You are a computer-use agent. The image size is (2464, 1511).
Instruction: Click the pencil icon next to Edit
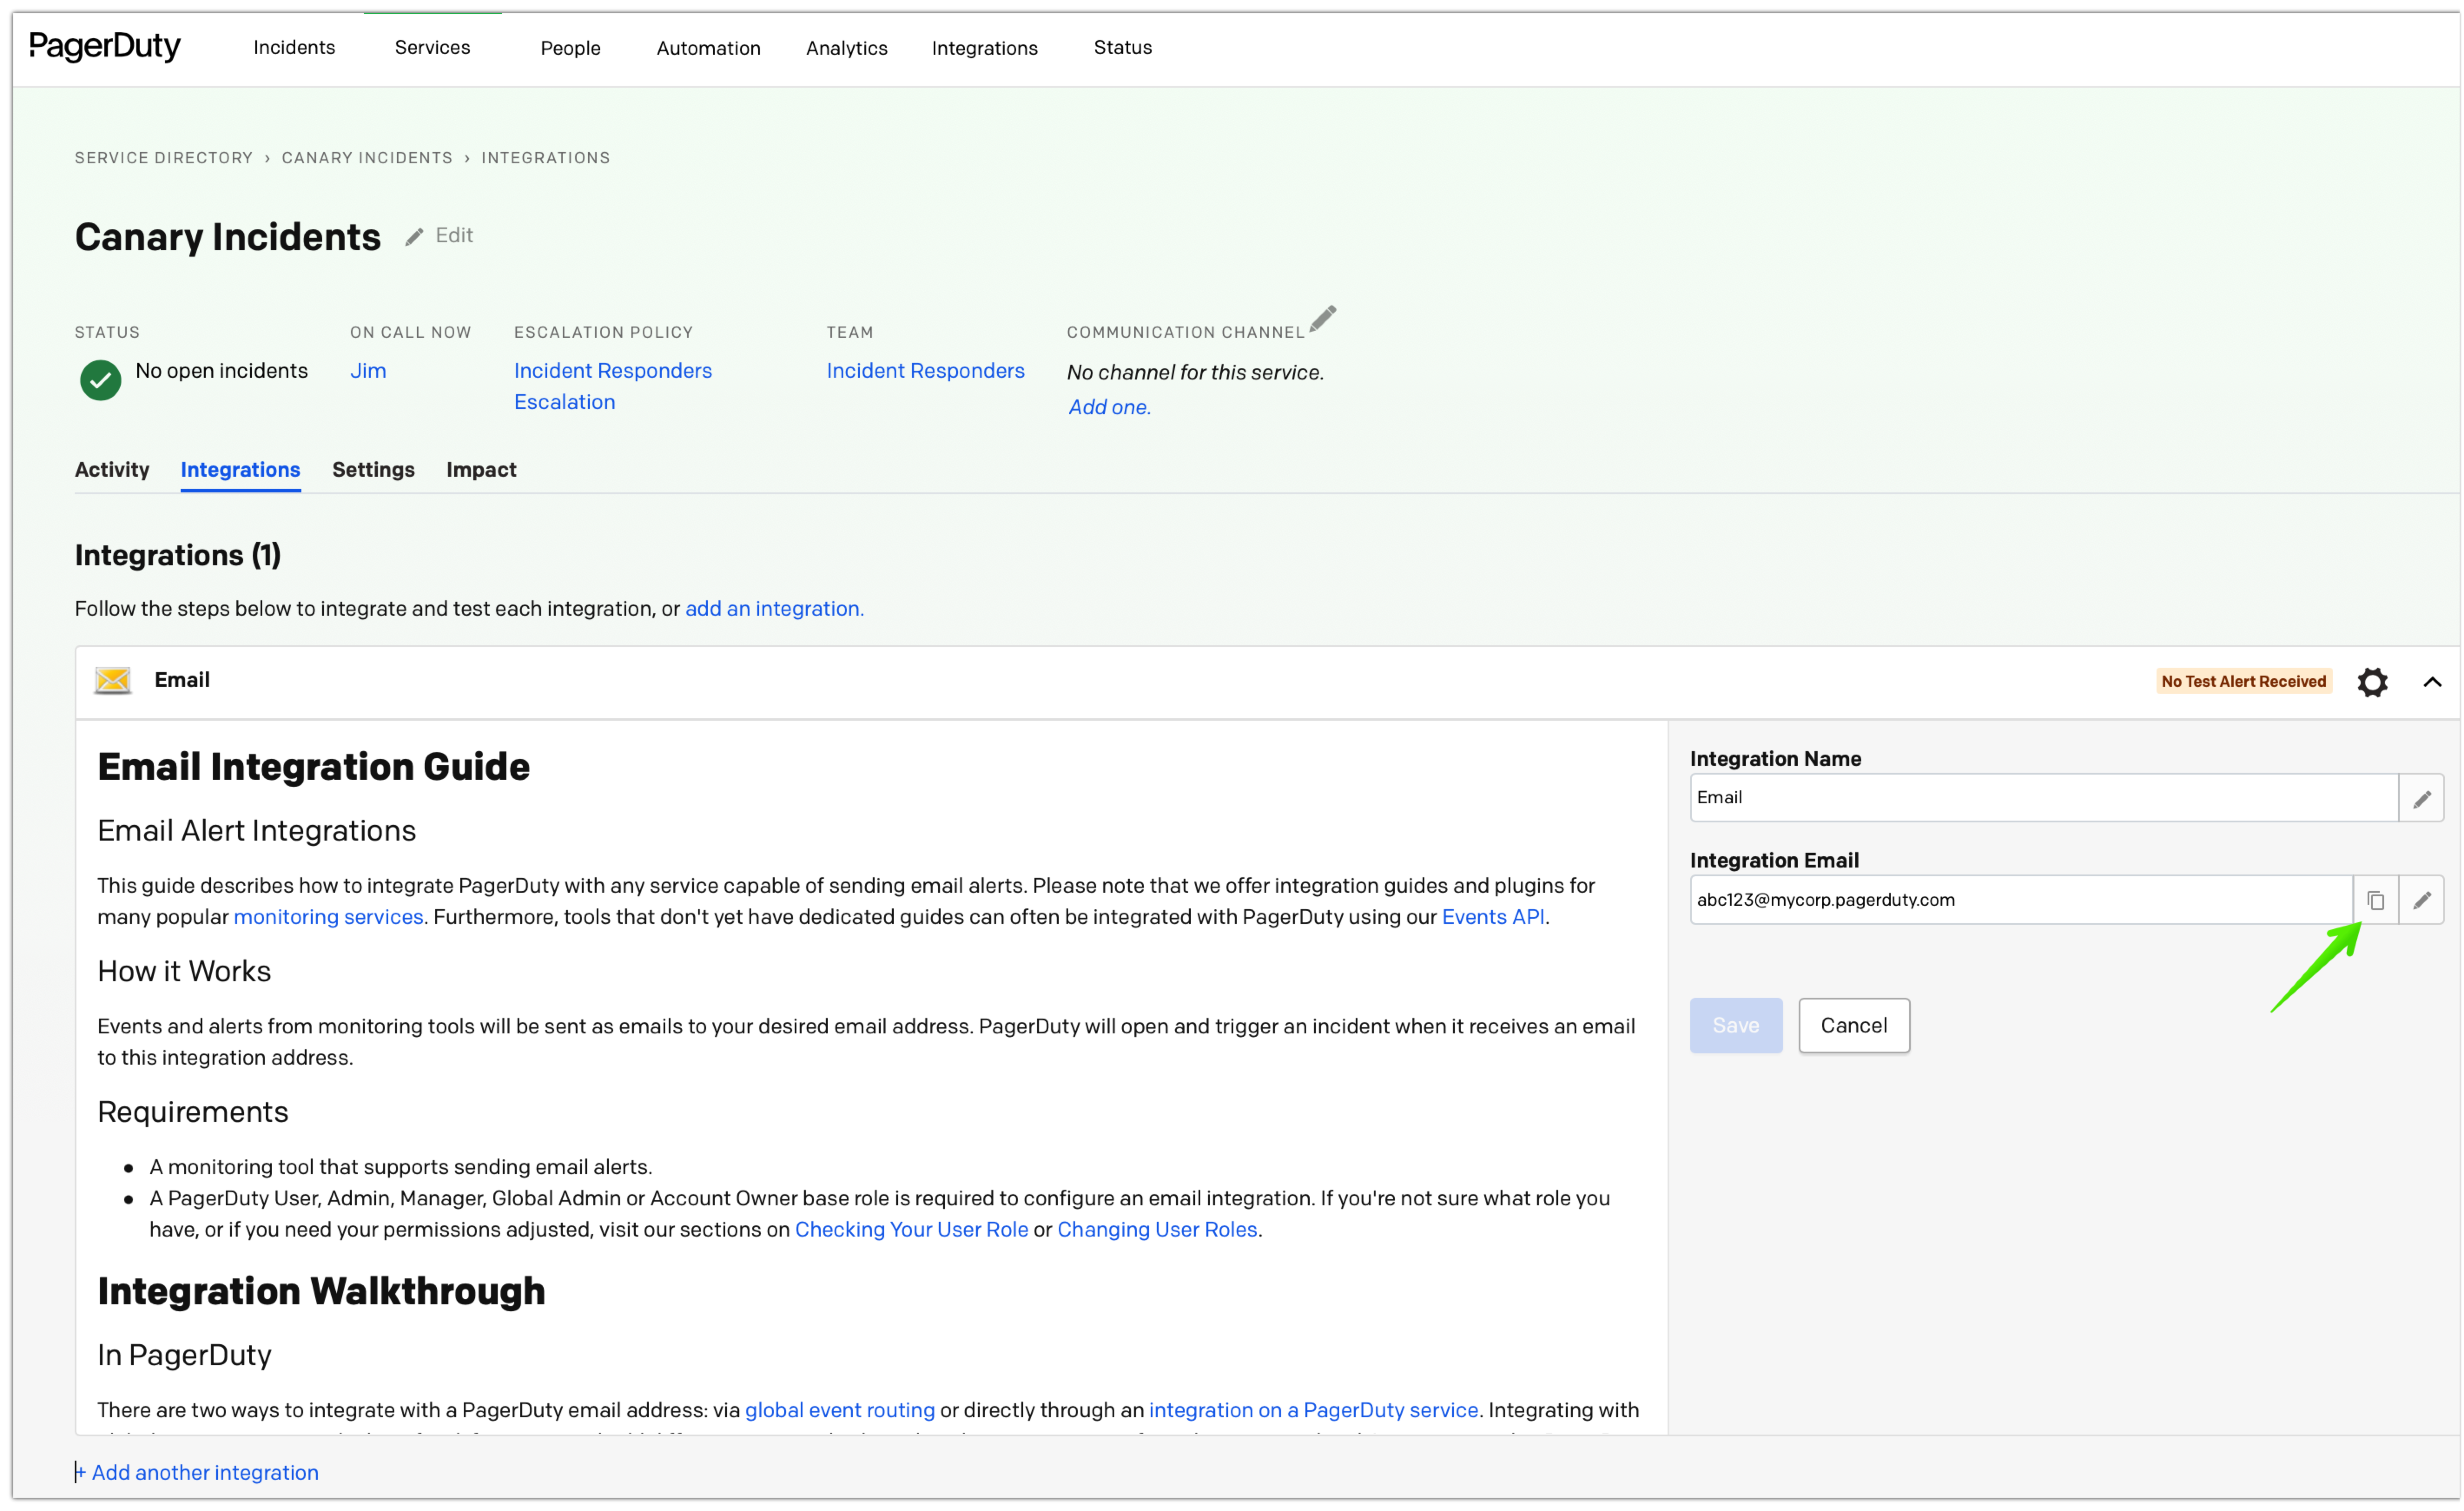click(414, 237)
